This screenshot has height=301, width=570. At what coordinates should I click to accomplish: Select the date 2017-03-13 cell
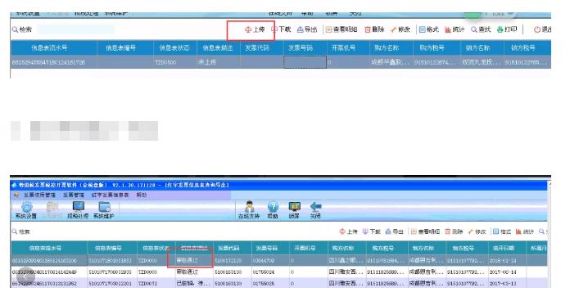507,283
